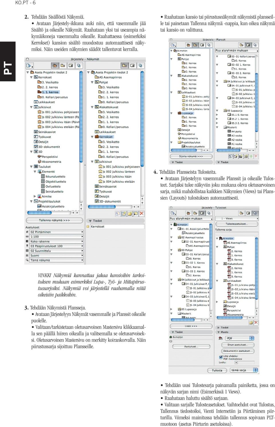The image size is (275, 427).
Task: Collapse the Muoto section in Tulosteet window
Action: (219, 332)
